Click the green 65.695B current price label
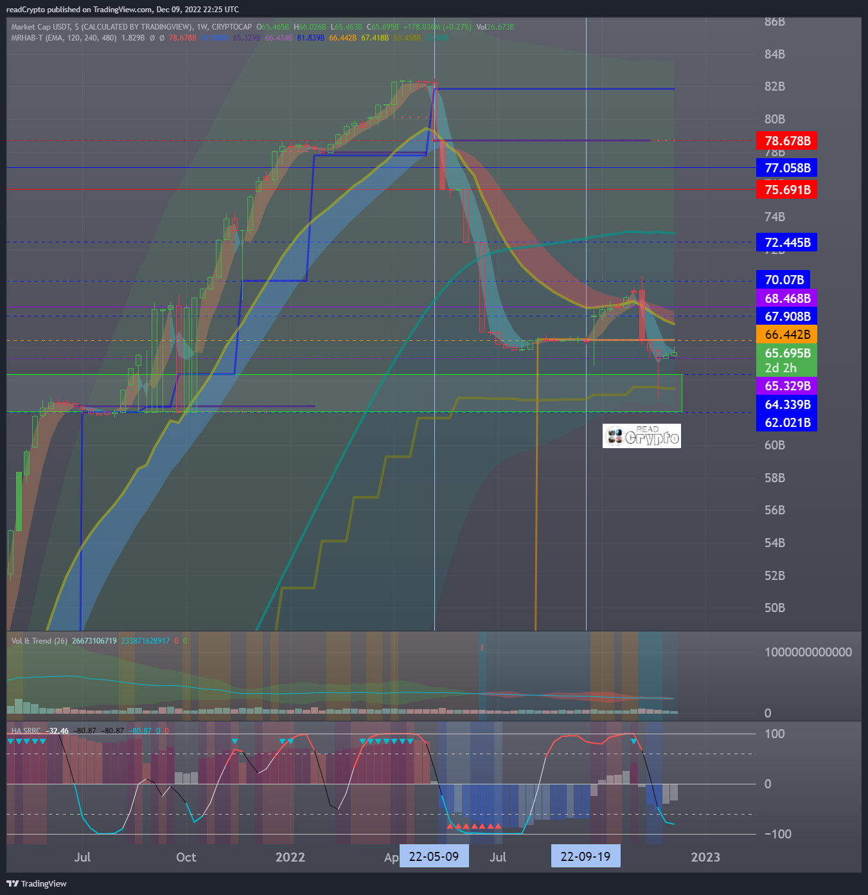This screenshot has height=895, width=868. 787,353
